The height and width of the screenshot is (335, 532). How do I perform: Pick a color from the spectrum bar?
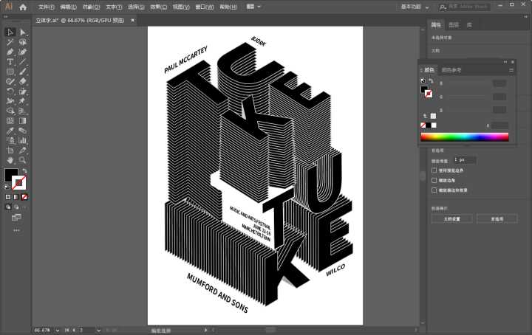click(x=465, y=137)
